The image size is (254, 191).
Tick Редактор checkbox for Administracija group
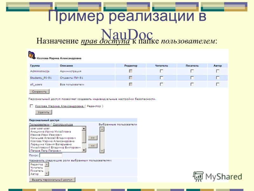(130, 71)
